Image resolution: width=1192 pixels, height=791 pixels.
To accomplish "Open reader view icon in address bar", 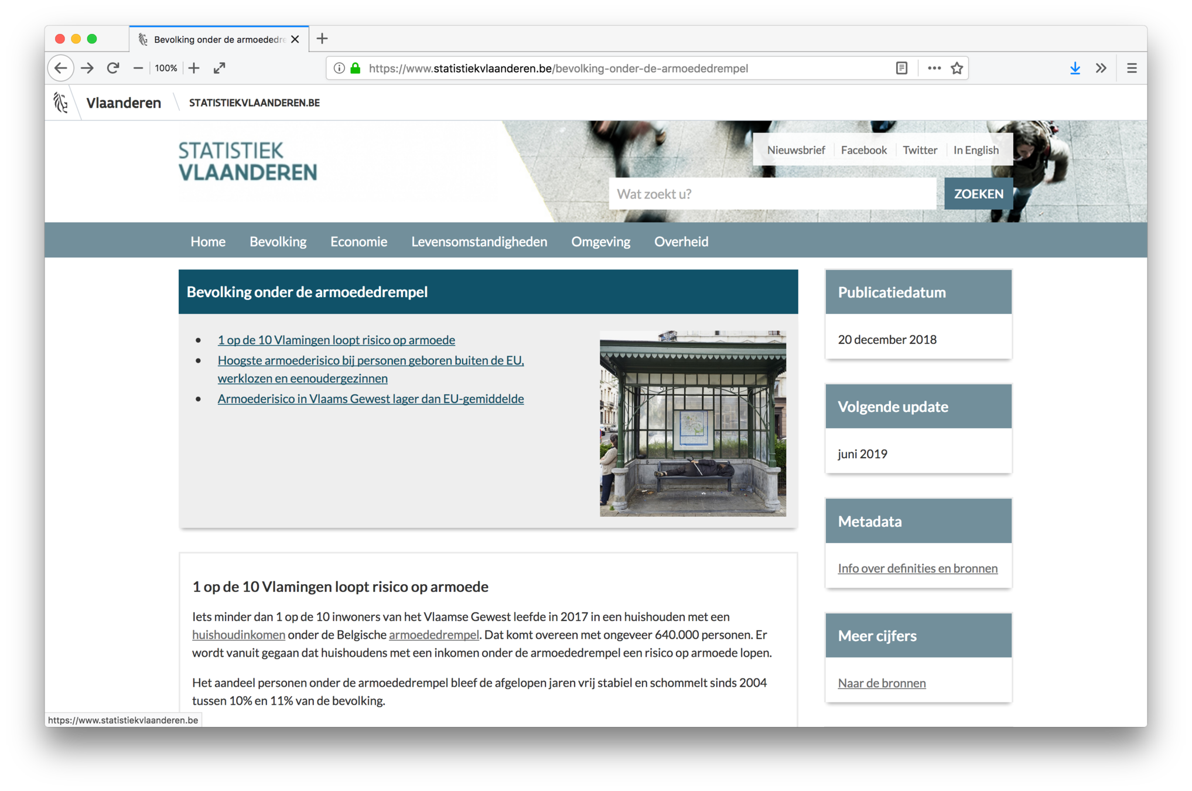I will [901, 68].
